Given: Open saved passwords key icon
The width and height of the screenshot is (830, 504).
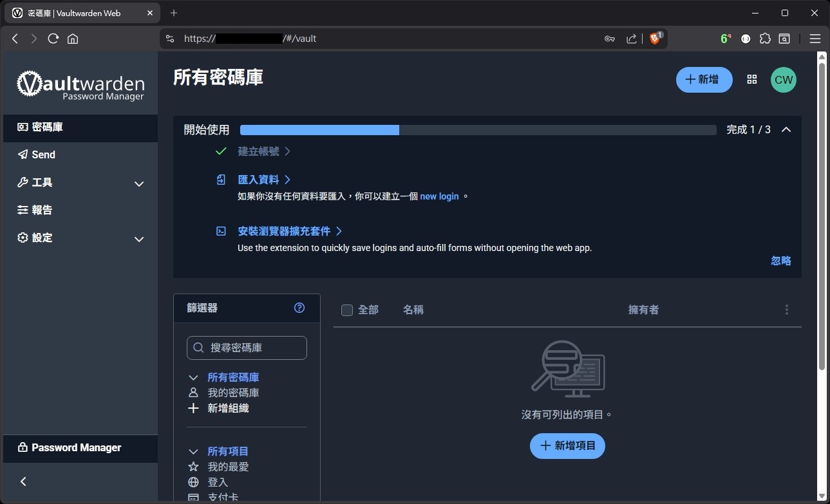Looking at the screenshot, I should coord(609,39).
